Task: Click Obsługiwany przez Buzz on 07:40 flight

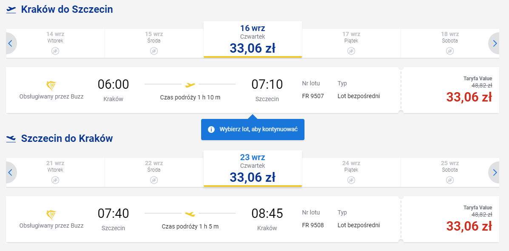Action: (51, 226)
